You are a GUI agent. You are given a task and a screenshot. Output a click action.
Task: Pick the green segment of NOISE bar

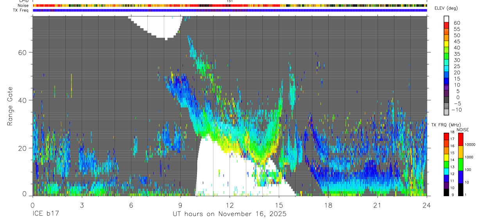pos(461,164)
